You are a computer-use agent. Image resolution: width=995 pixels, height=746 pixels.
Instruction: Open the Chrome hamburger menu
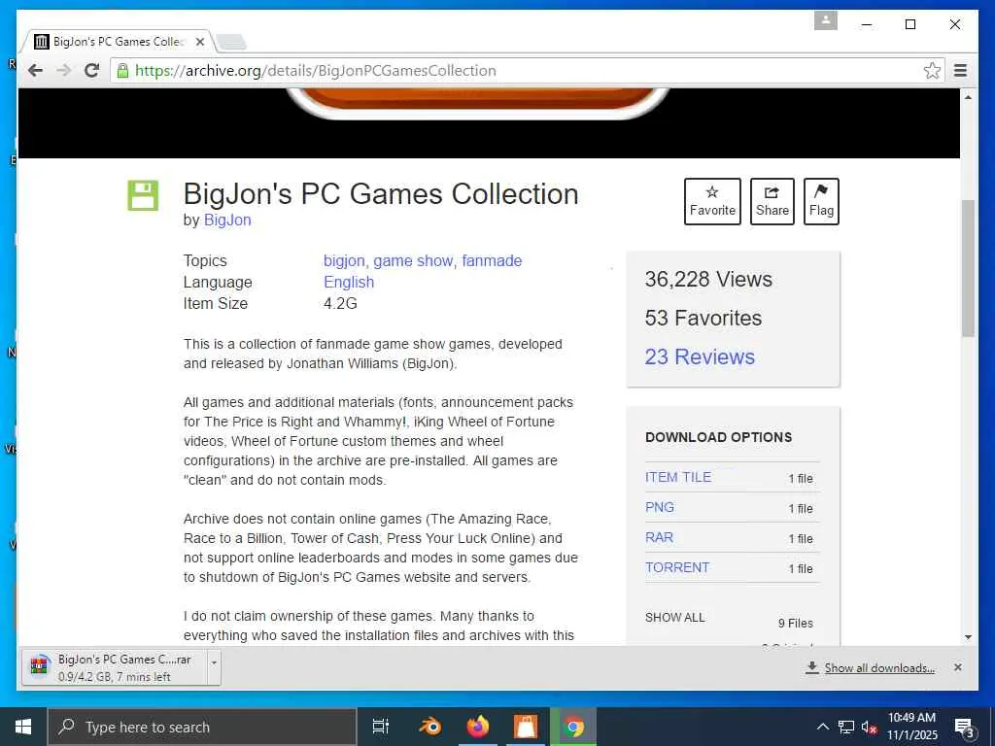(x=960, y=70)
